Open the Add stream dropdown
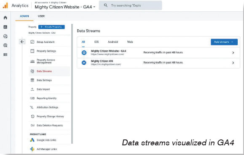This screenshot has height=155, width=244. pyautogui.click(x=224, y=42)
